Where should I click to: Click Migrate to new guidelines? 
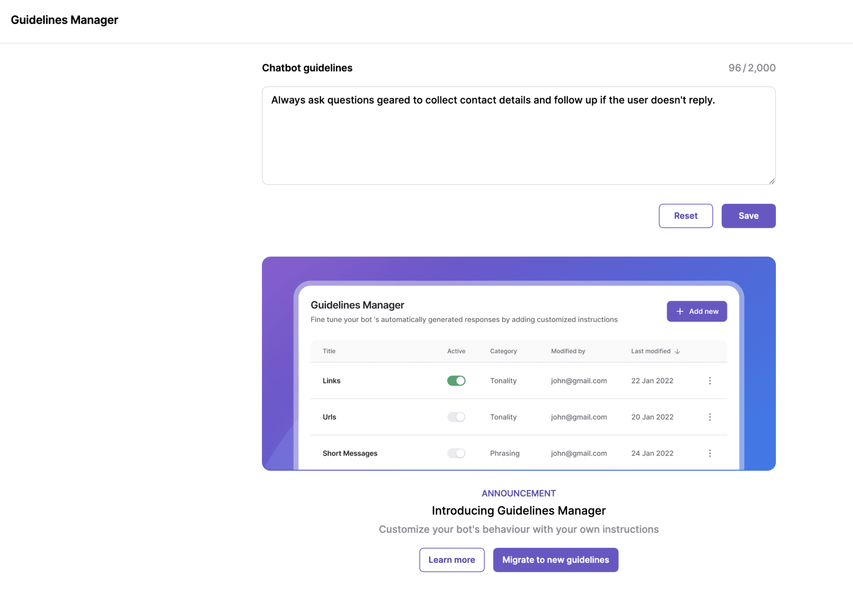(555, 560)
